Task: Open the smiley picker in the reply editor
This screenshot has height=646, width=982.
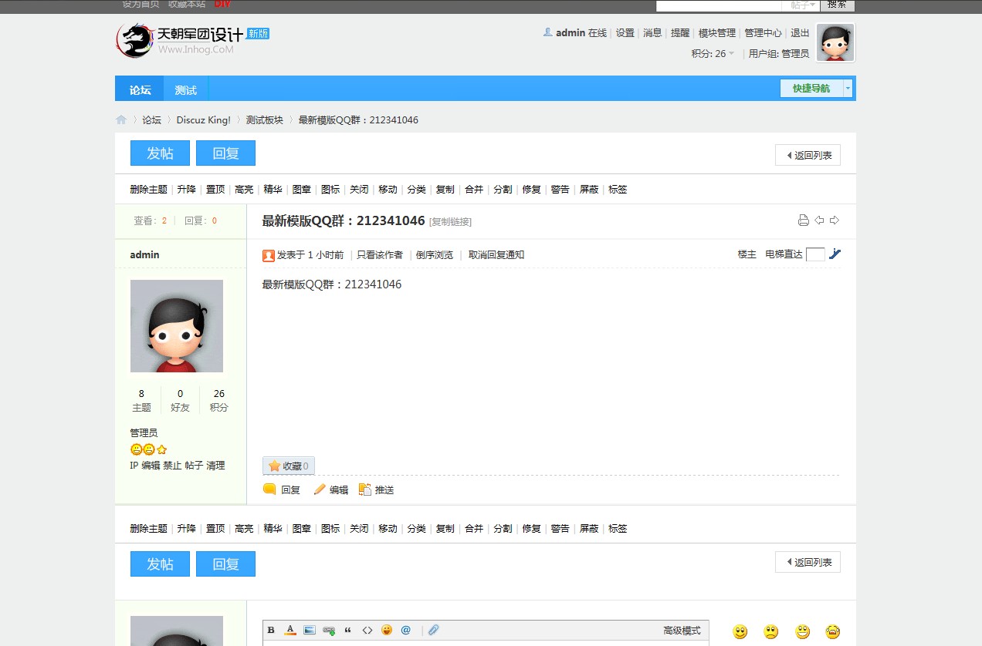Action: [387, 630]
